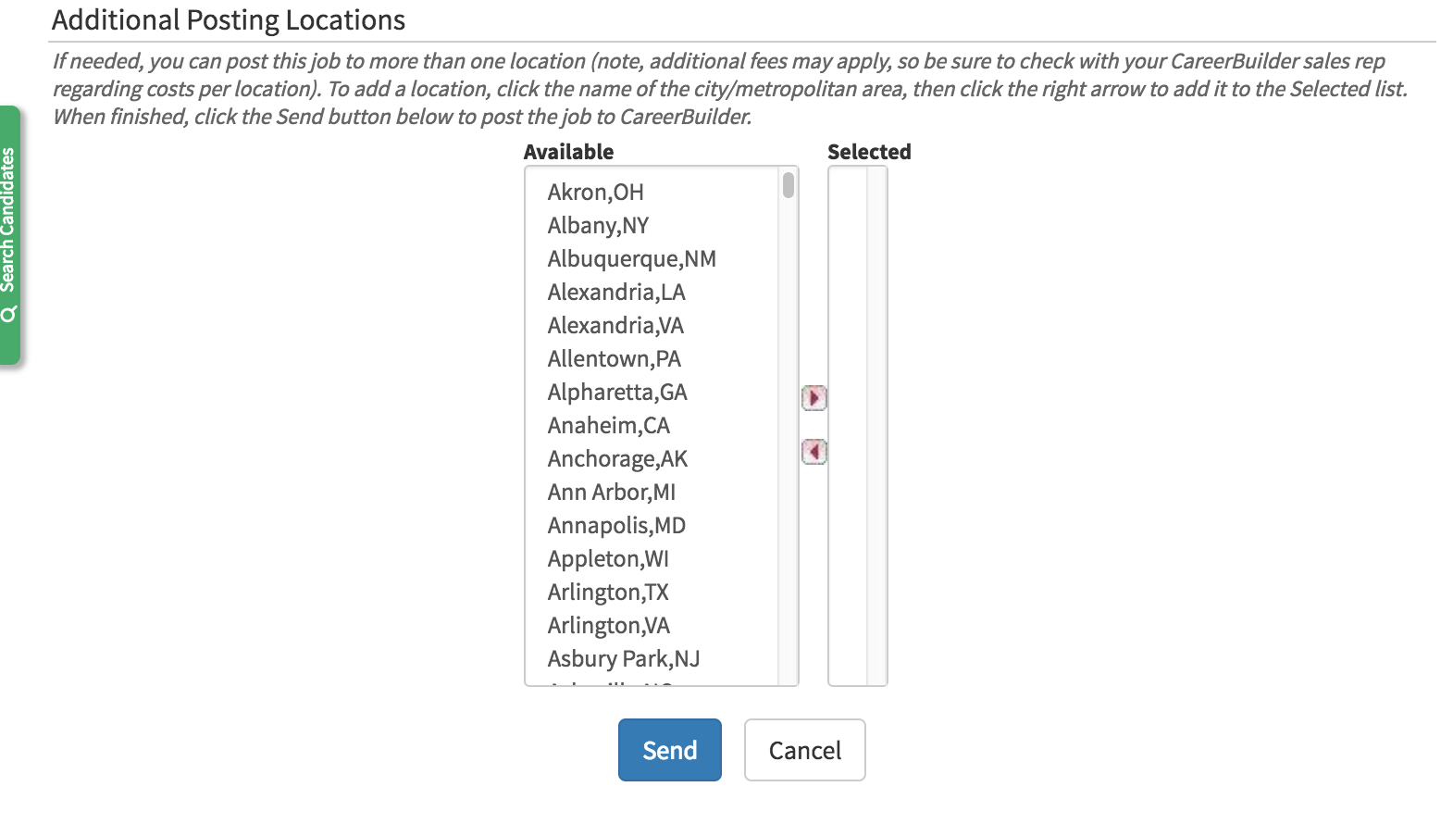Select Asbury Park,NJ location
The width and height of the screenshot is (1453, 824).
[x=623, y=659]
